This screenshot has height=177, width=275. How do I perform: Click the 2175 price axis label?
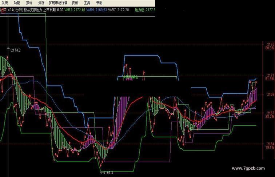pyautogui.click(x=270, y=44)
